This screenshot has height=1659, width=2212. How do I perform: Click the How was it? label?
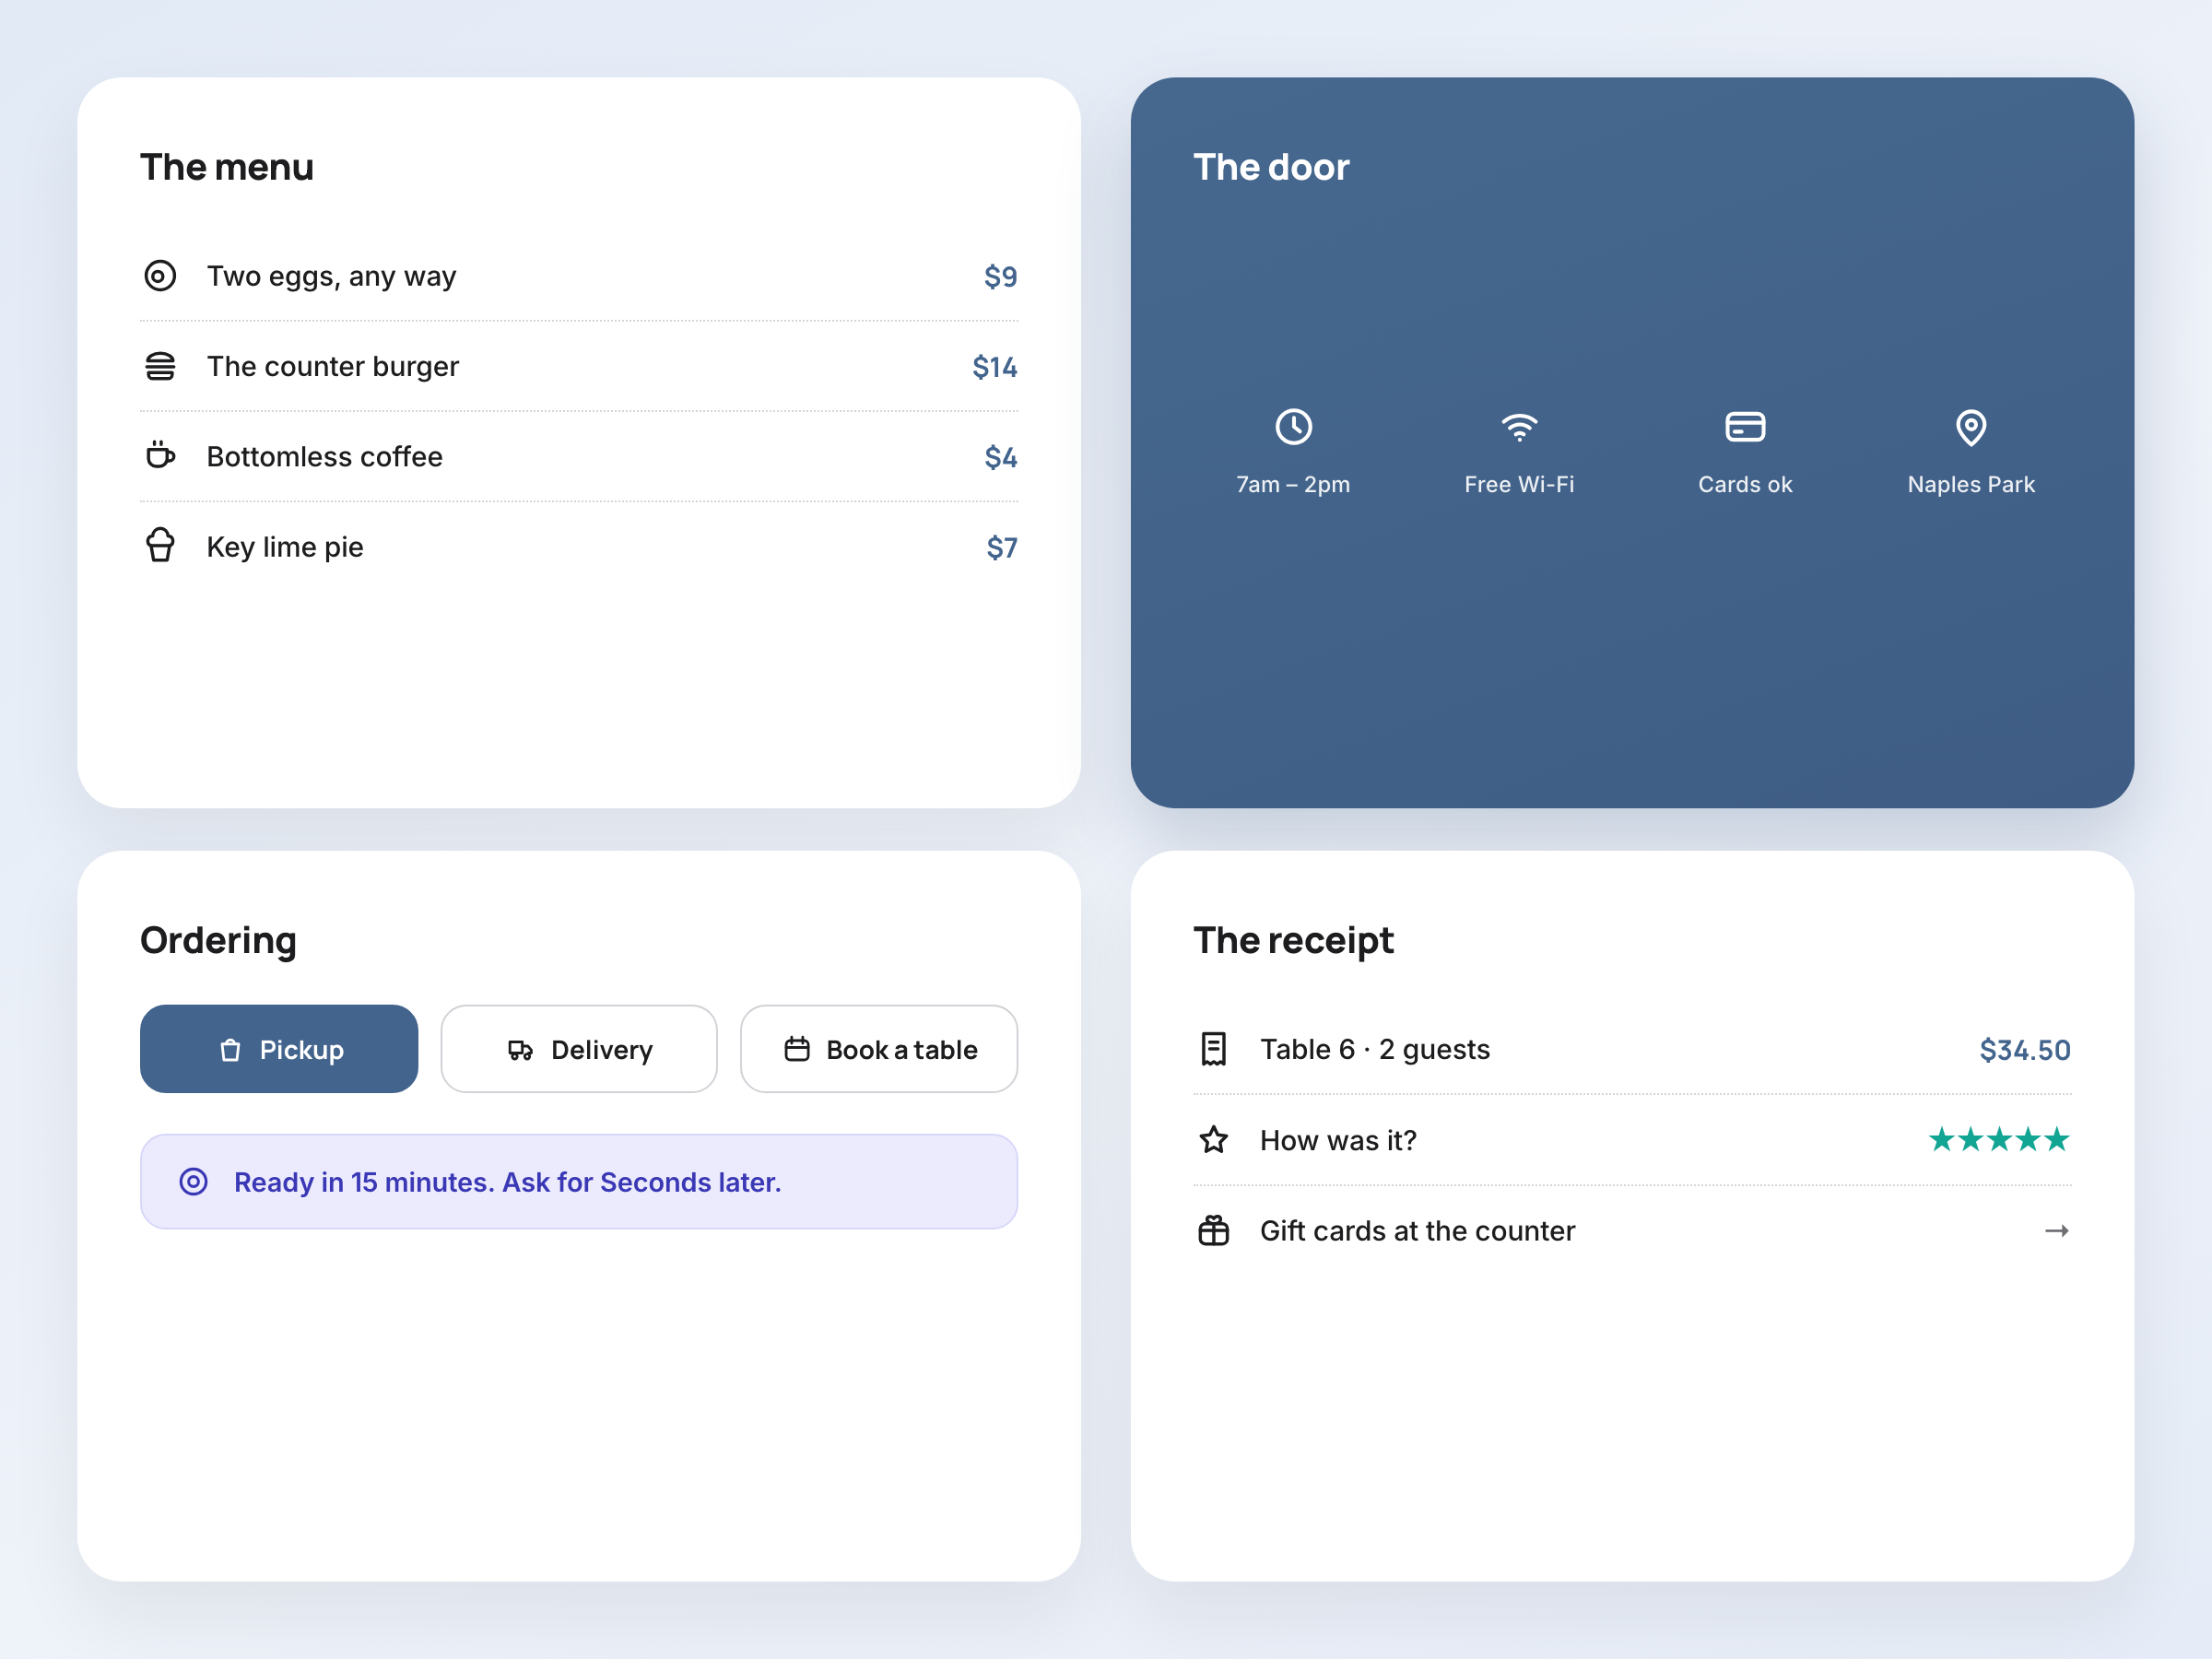[x=1338, y=1140]
